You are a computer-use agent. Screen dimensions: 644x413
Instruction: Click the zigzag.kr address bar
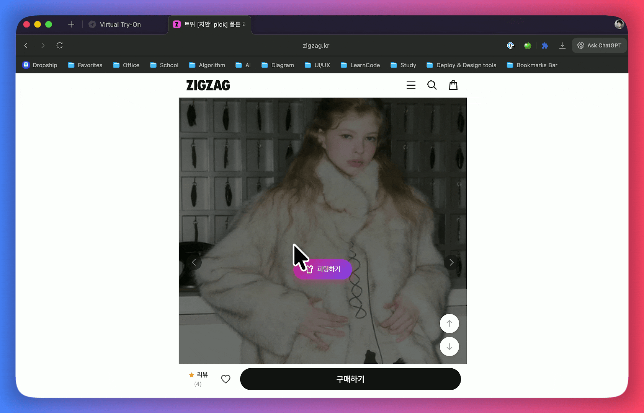(x=316, y=46)
